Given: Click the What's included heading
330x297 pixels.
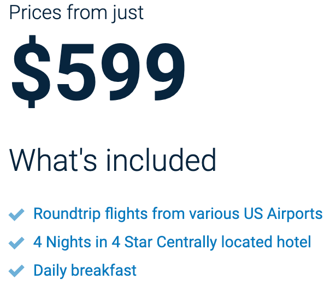Looking at the screenshot, I should click(x=113, y=160).
